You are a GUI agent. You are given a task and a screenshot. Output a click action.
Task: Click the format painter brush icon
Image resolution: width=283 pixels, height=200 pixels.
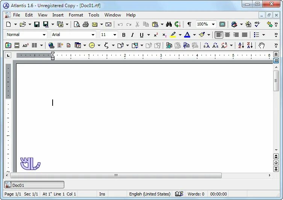tap(202, 35)
